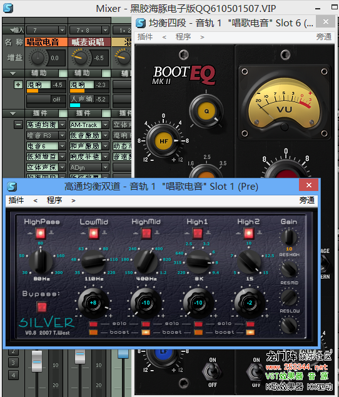Screen dimensions: 339x397
Task: Click the RESMID knob
Action: point(289,297)
